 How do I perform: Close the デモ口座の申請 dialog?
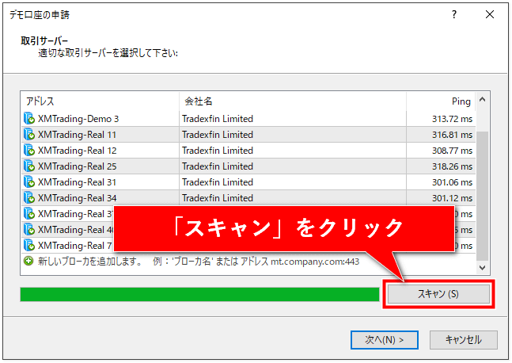click(490, 14)
